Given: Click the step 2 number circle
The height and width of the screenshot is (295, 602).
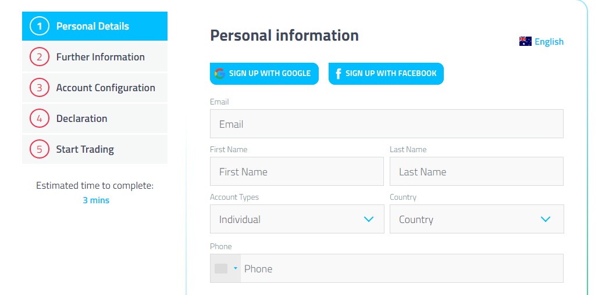Looking at the screenshot, I should 40,57.
